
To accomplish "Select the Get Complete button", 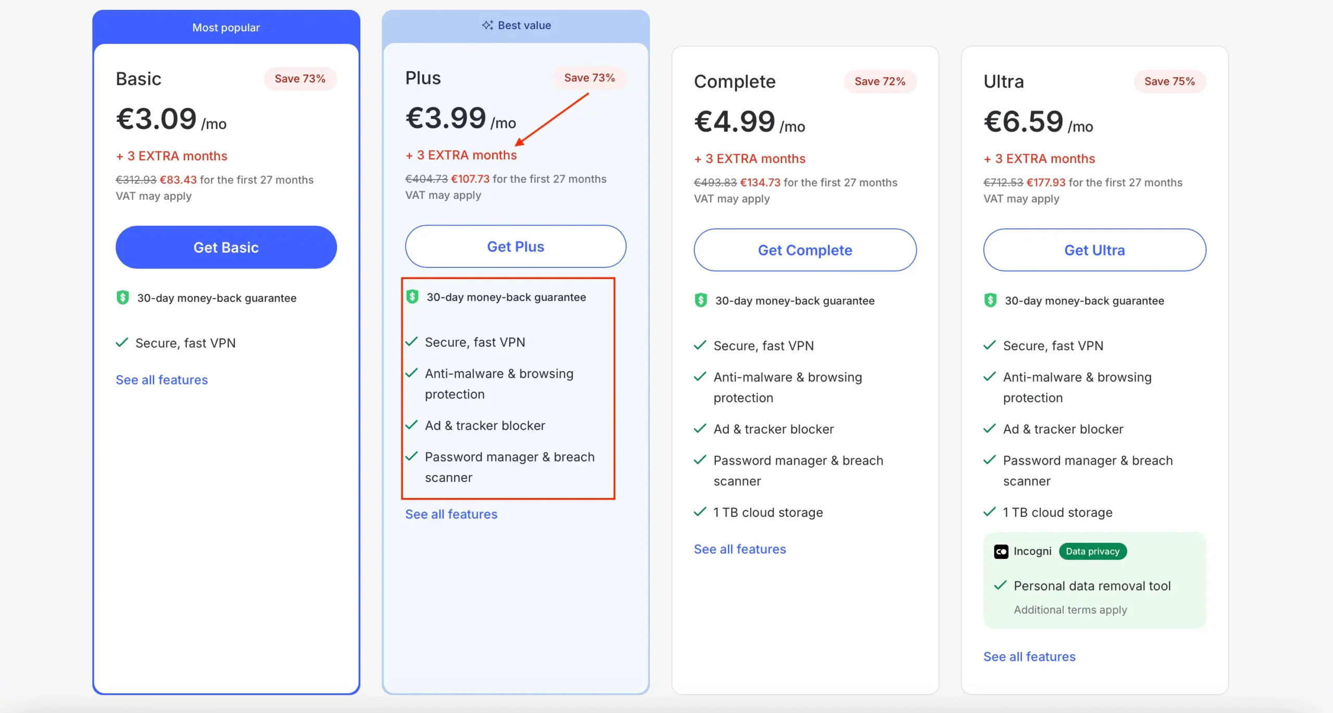I will coord(804,250).
